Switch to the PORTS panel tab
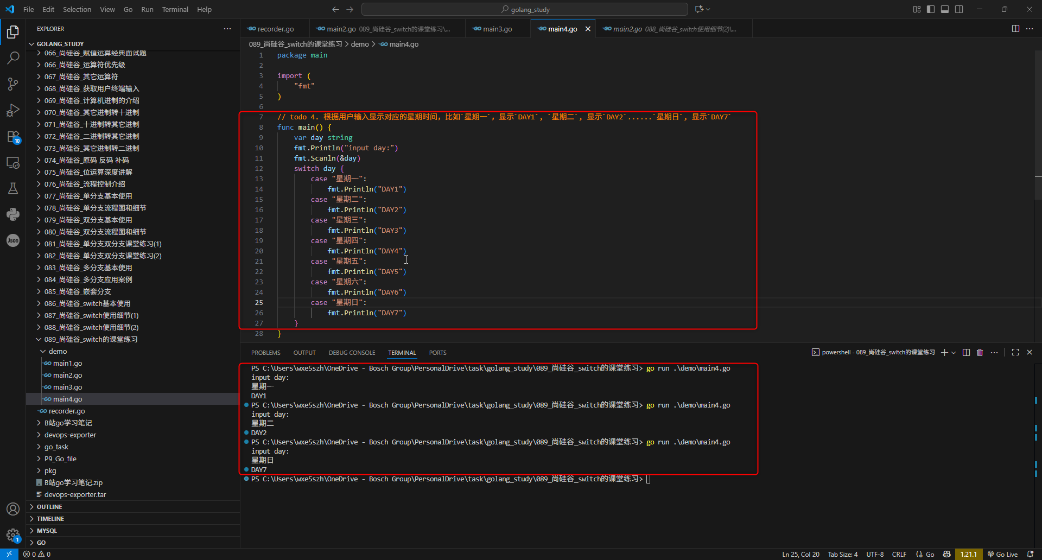Viewport: 1042px width, 560px height. (x=437, y=353)
